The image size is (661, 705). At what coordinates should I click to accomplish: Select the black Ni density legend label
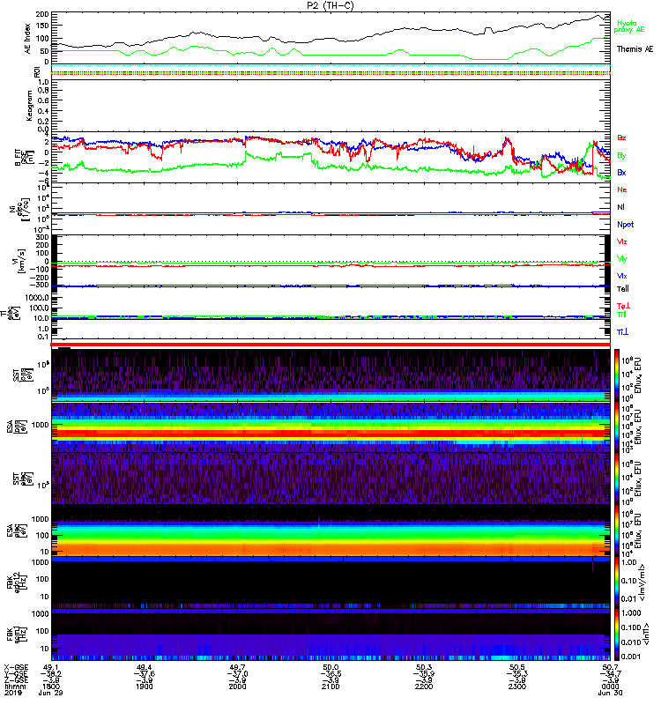point(620,207)
